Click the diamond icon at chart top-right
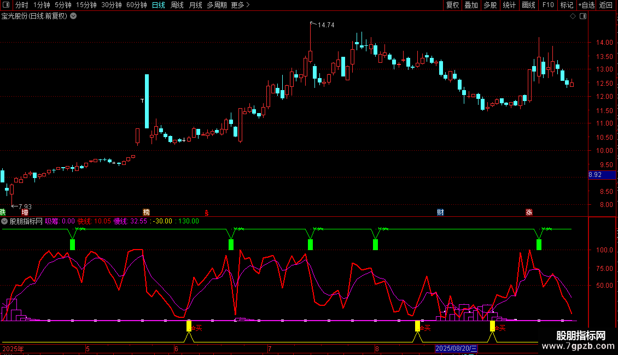Screen dimensions: 618x355 [x=573, y=16]
